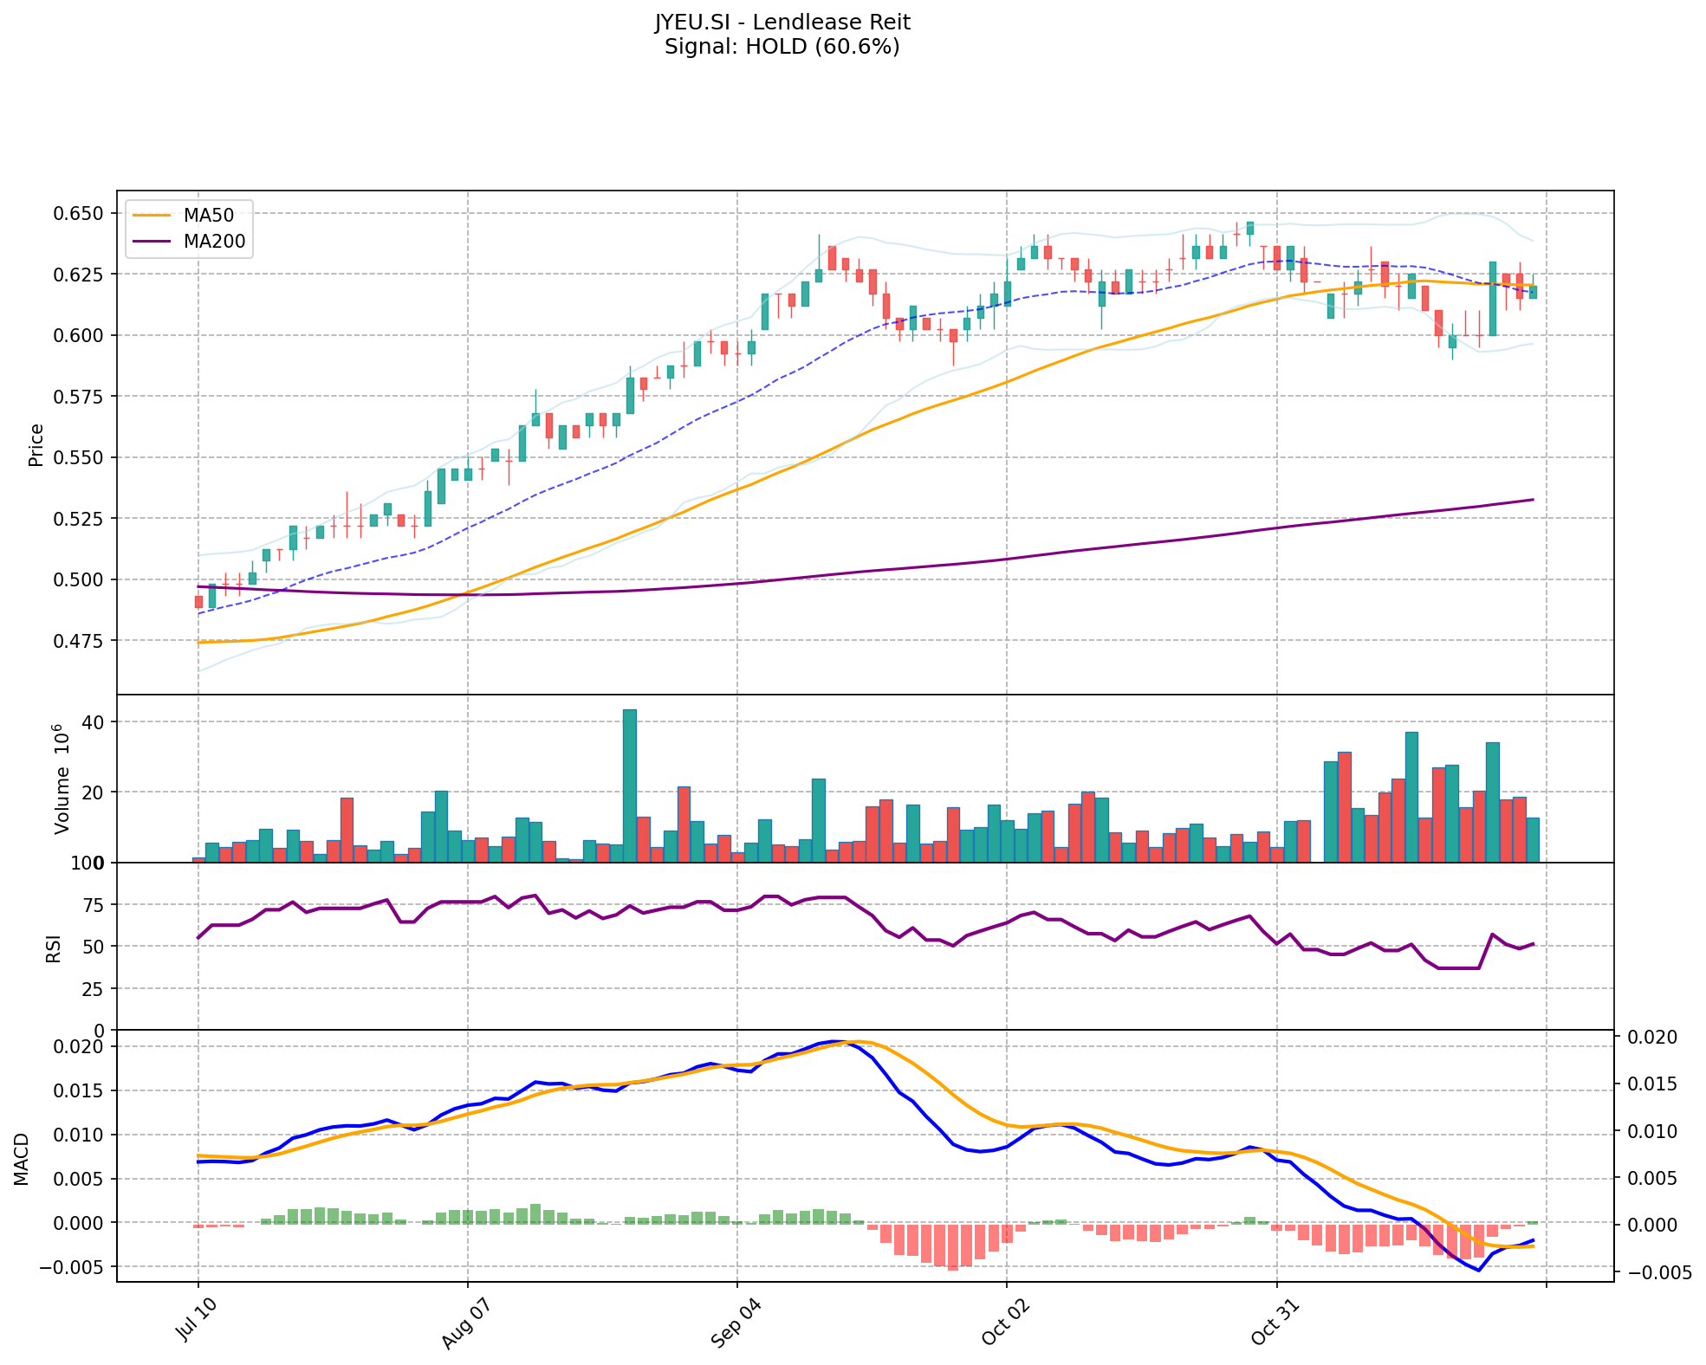The image size is (1706, 1365).
Task: Click the purple MA200 legend line swatch
Action: coord(152,242)
